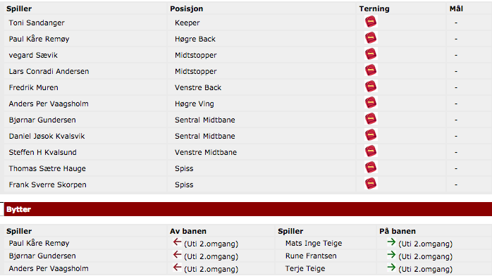Click Fredrik Muren's red dice icon
Image resolution: width=492 pixels, height=276 pixels.
coord(371,87)
